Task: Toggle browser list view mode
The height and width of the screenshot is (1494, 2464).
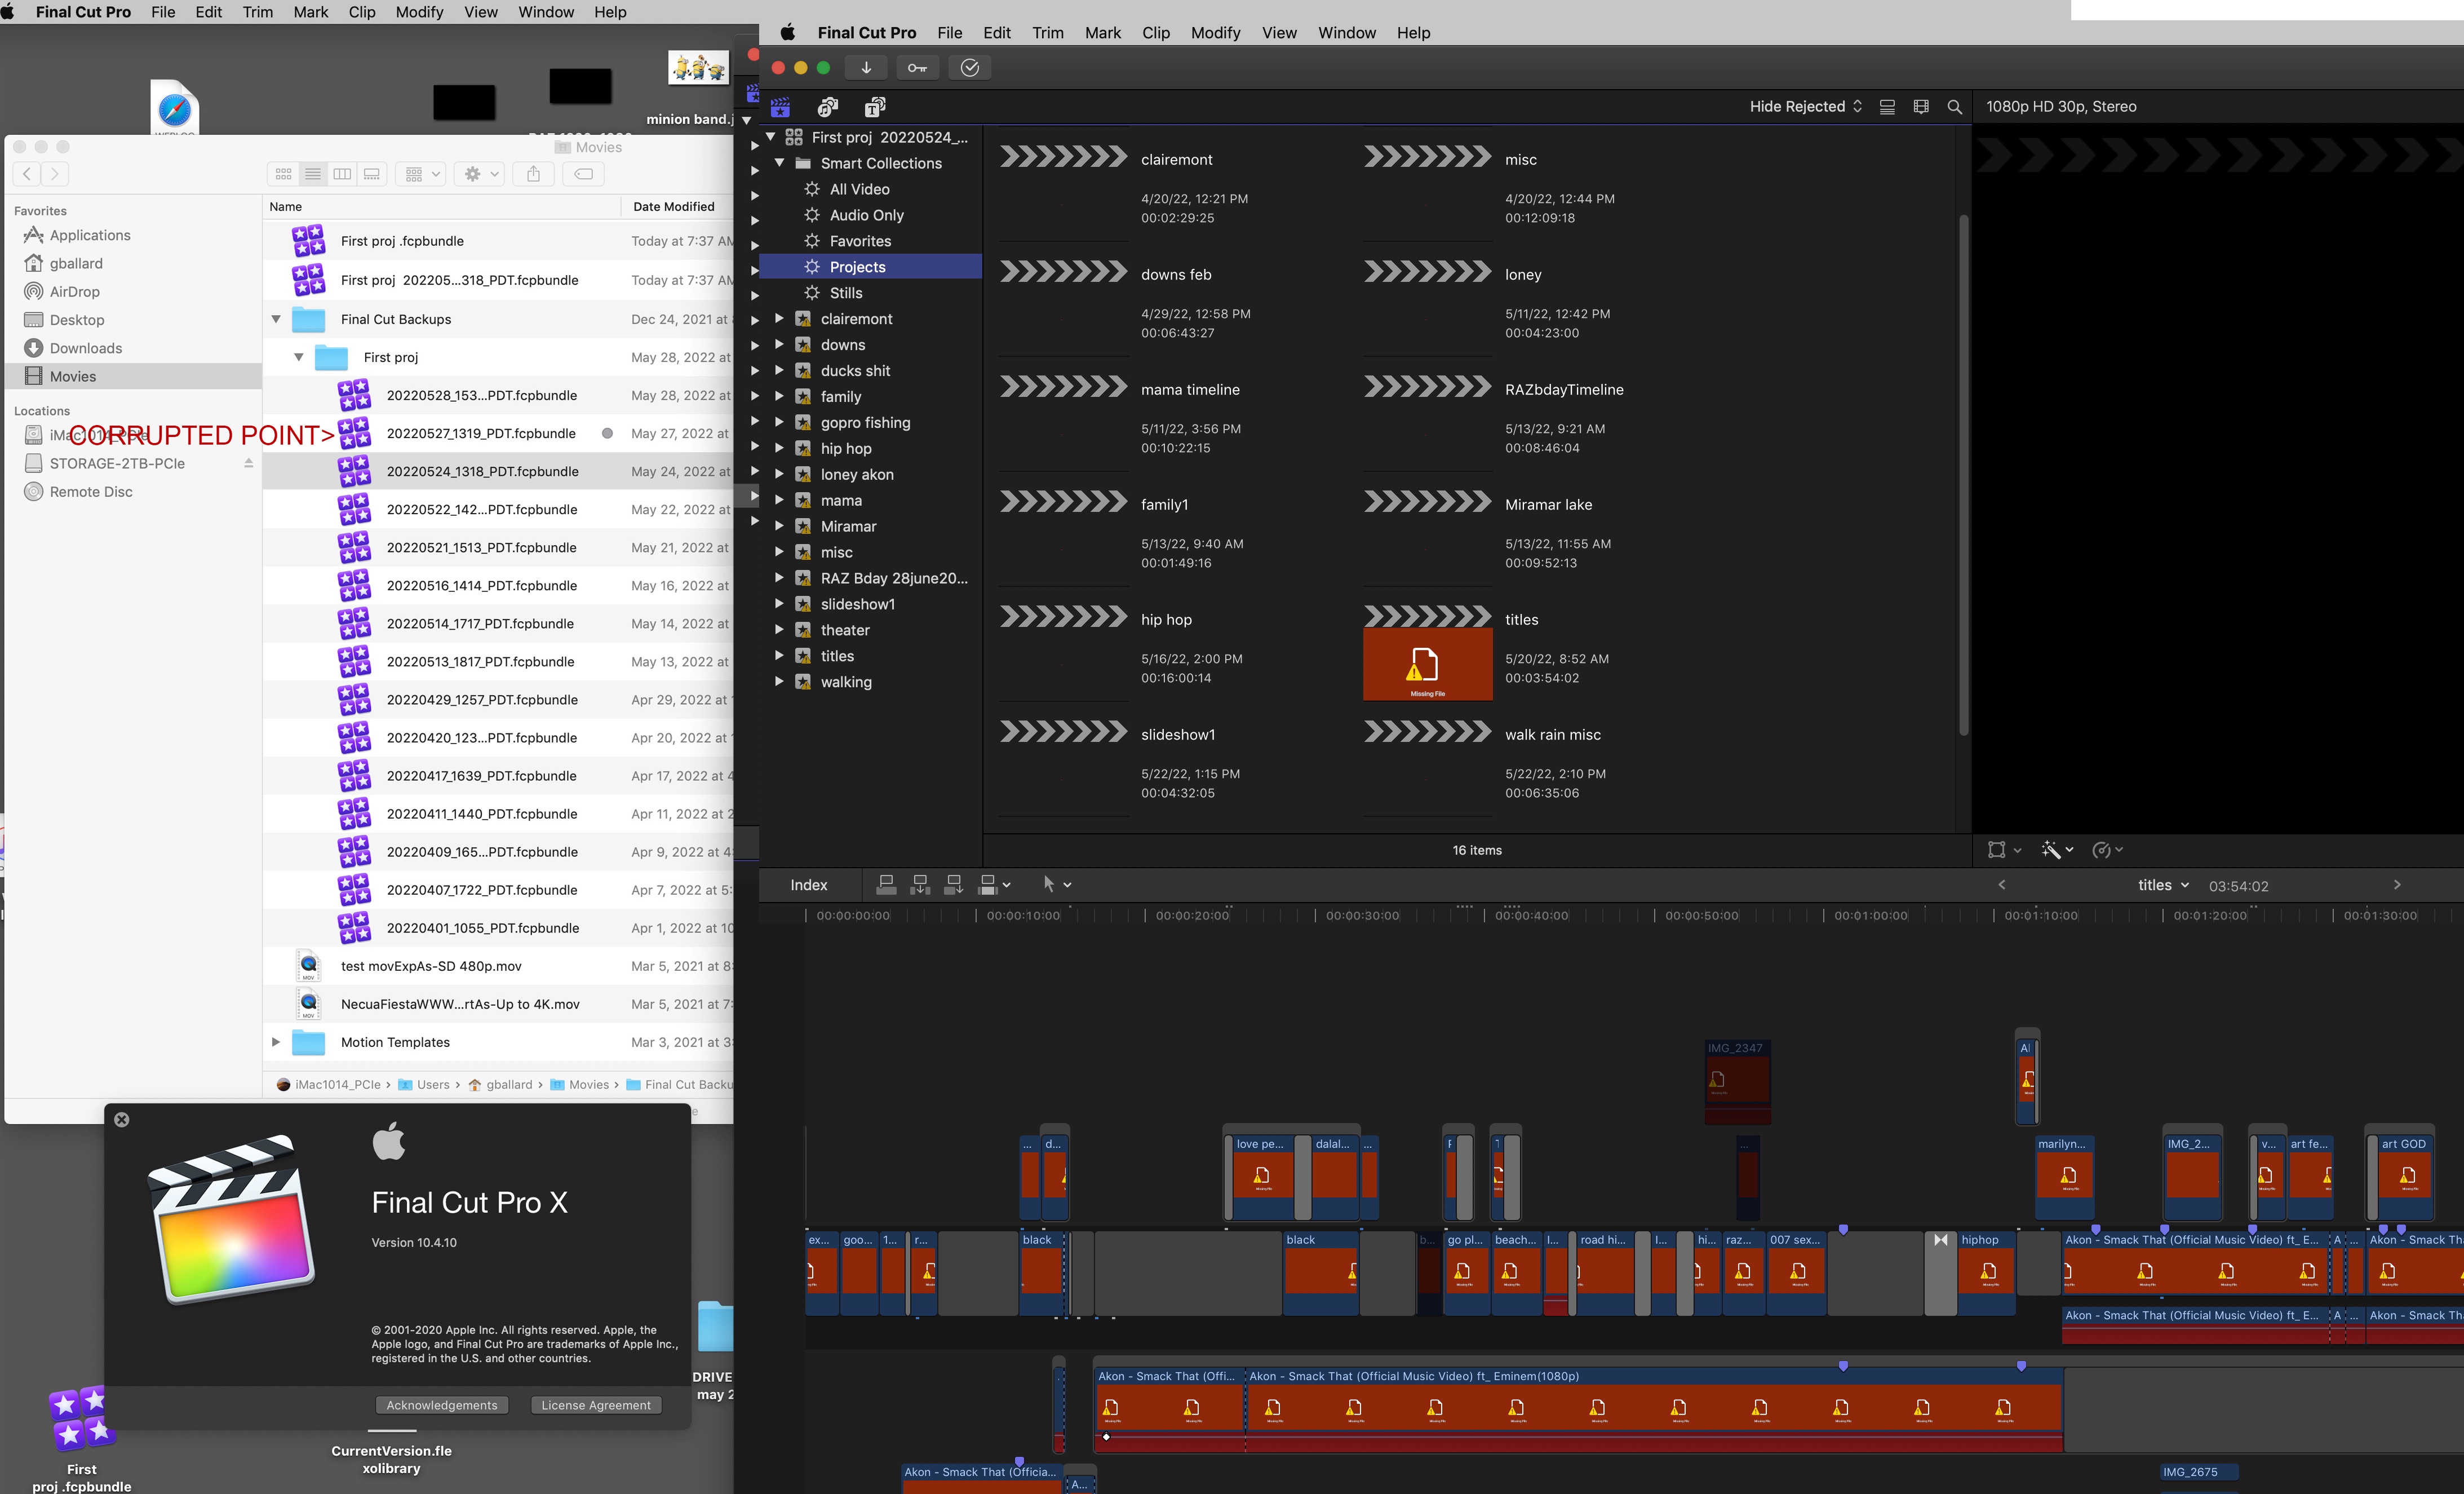Action: pos(1887,107)
